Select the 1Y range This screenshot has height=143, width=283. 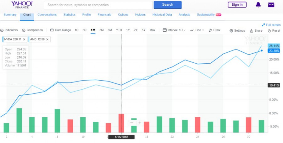coord(128,30)
